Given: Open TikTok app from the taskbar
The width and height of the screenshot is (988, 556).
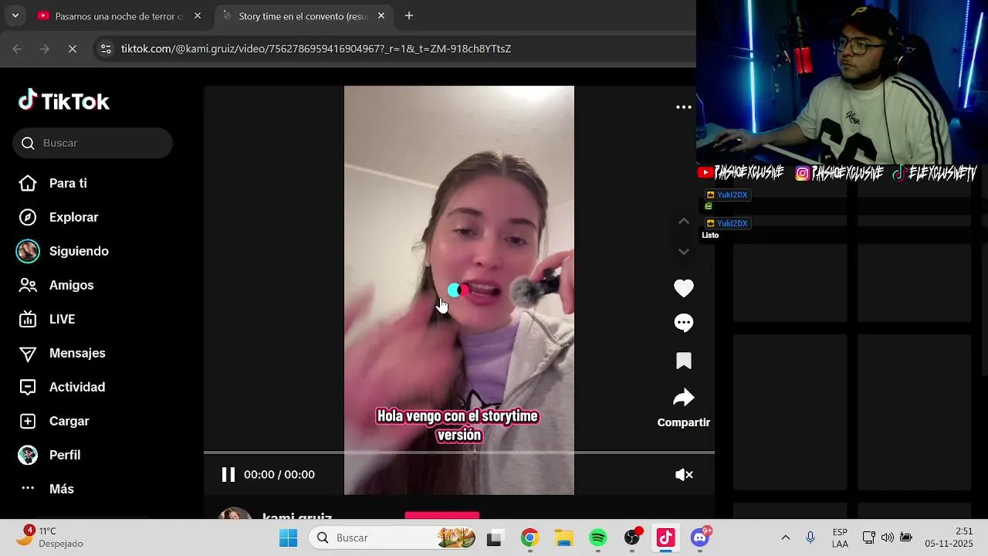Looking at the screenshot, I should (x=665, y=537).
